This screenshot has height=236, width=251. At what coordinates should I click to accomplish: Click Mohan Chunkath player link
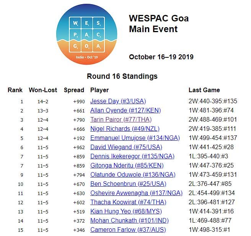(x=129, y=221)
